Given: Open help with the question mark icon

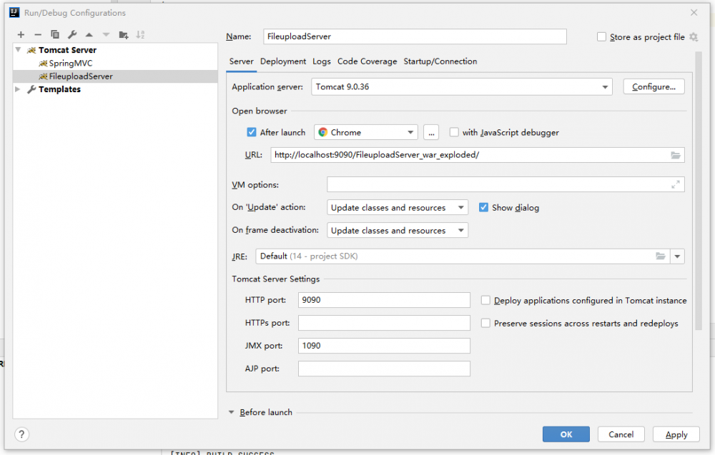Looking at the screenshot, I should click(x=21, y=434).
